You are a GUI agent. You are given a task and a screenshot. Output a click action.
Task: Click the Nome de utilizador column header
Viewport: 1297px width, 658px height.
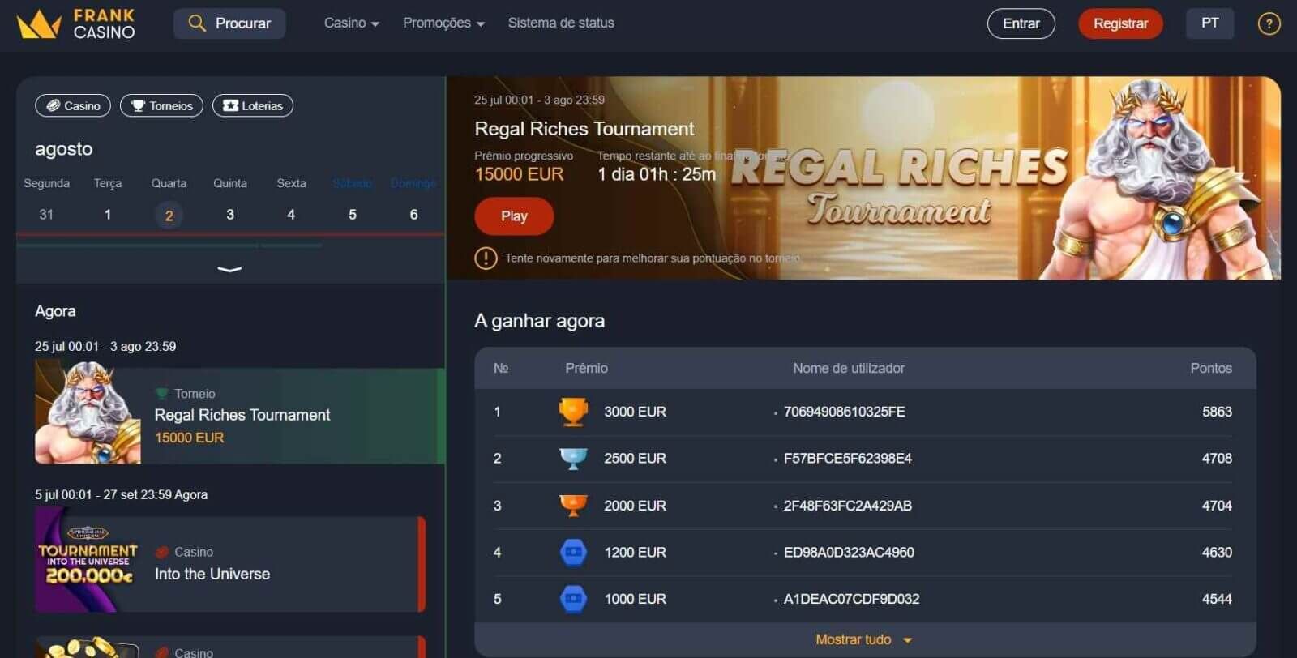click(849, 368)
